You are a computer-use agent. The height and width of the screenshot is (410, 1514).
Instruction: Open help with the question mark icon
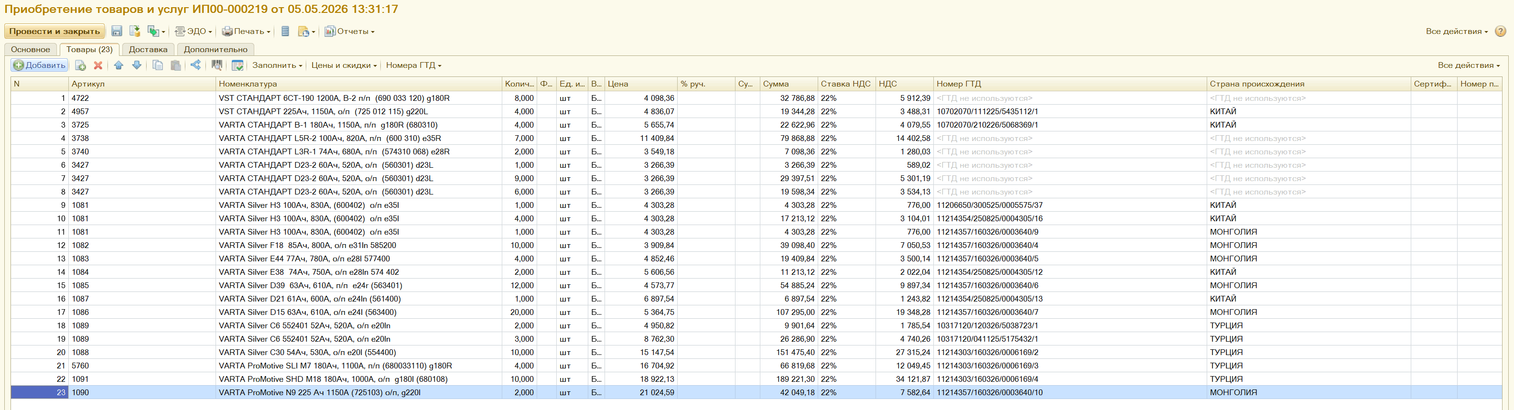1501,31
